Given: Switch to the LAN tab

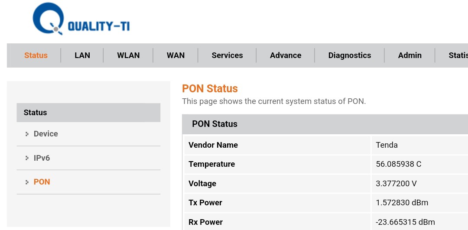Looking at the screenshot, I should (82, 55).
